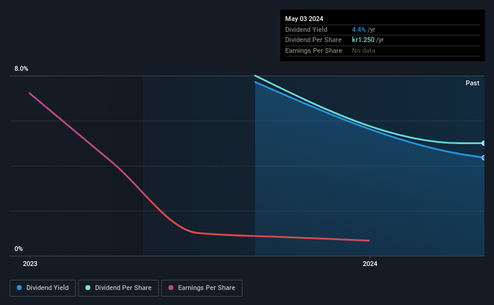
Task: Click the 8.0% y-axis label
Action: [21, 68]
